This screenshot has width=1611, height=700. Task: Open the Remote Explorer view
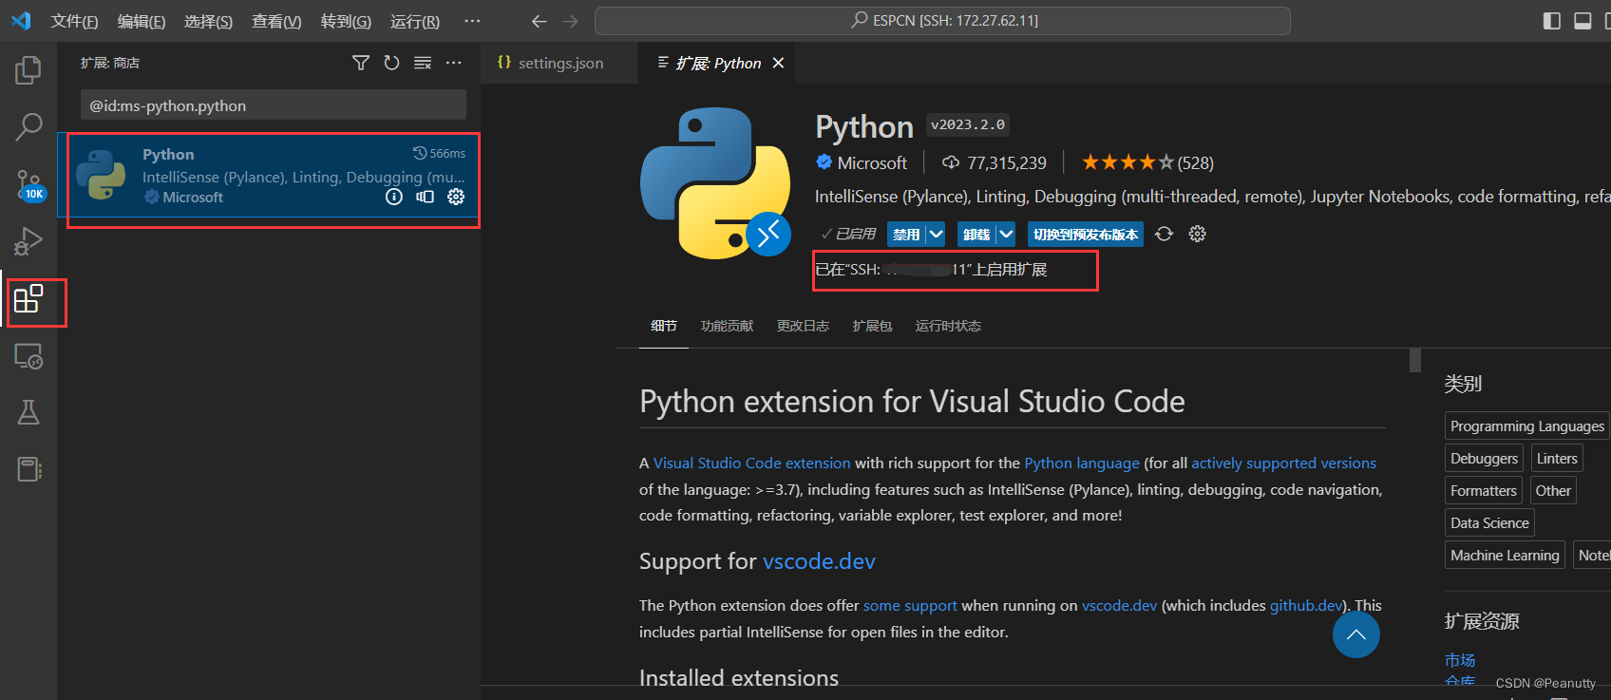(x=28, y=356)
